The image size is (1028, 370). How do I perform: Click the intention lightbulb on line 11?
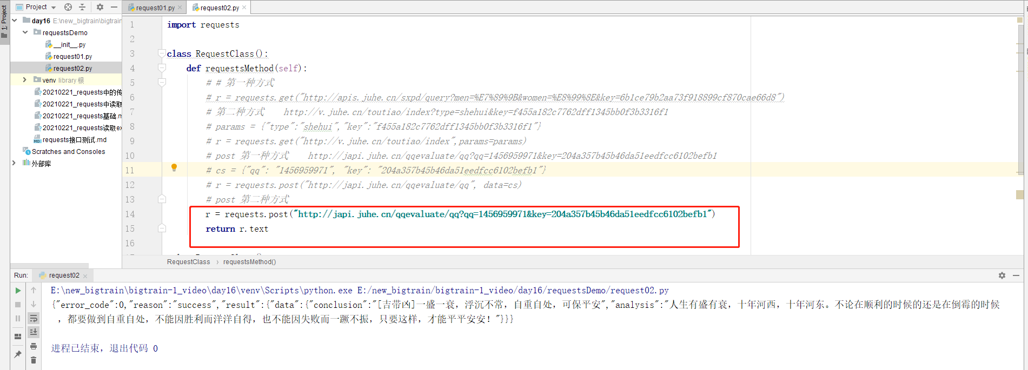174,167
